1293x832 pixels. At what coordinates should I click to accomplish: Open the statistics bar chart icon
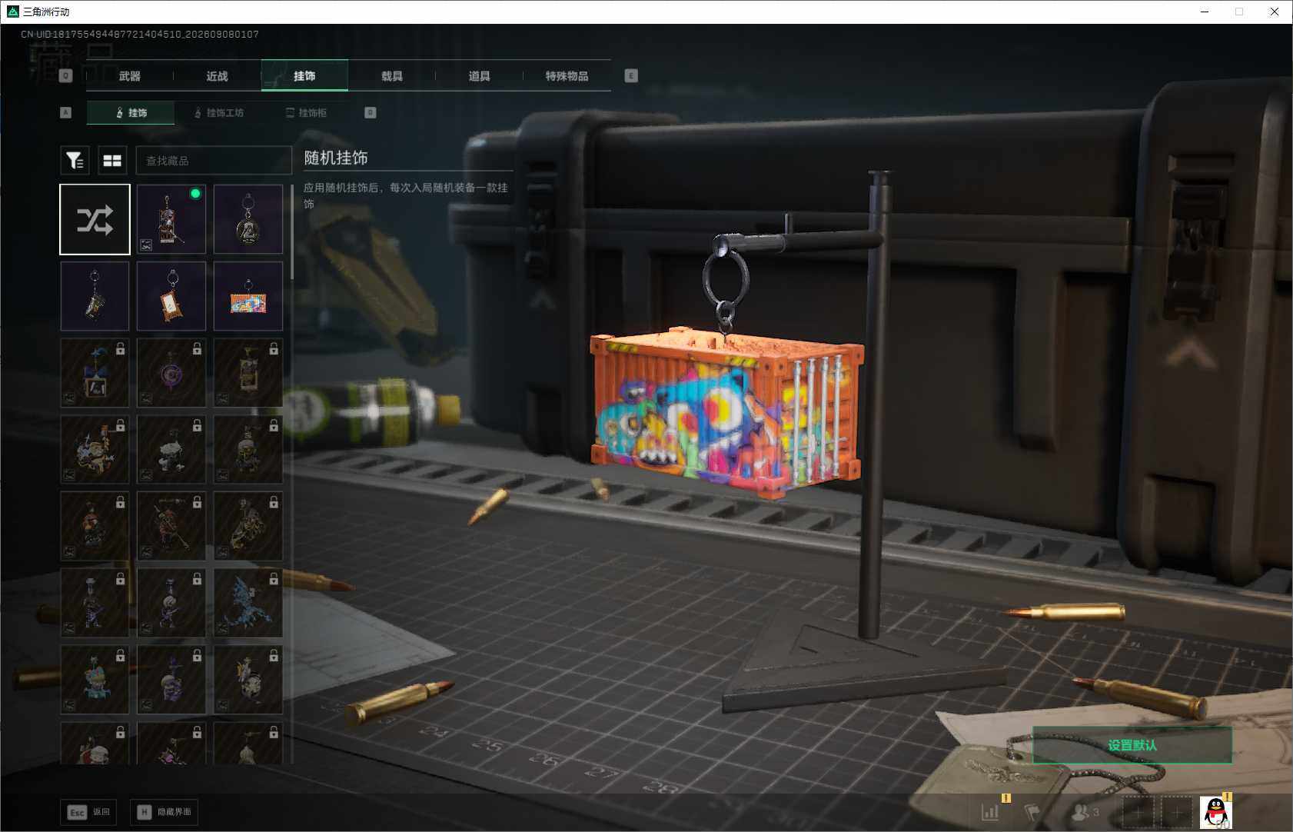(990, 811)
